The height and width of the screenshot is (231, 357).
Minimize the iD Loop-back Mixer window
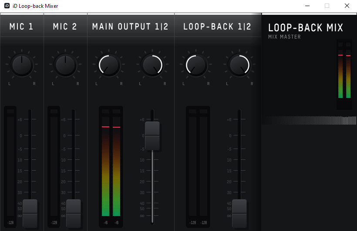tap(307, 6)
